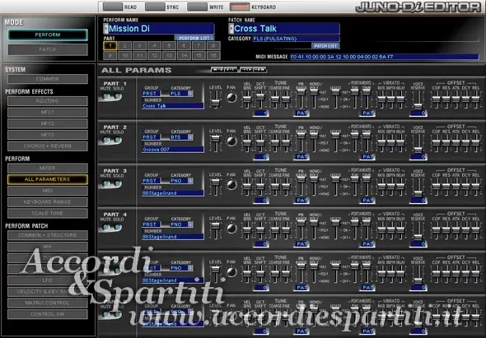Open the MFX1 page

coord(48,113)
